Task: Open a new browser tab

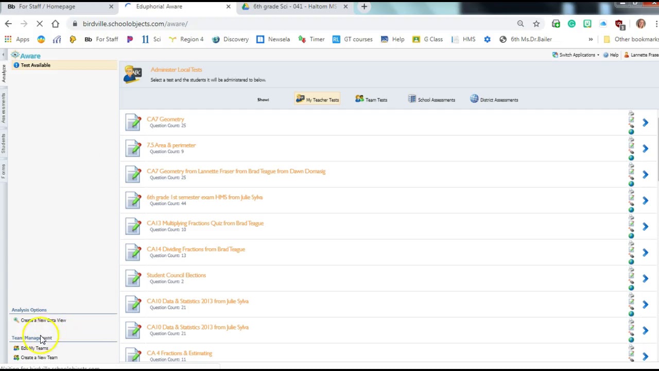Action: 364,7
